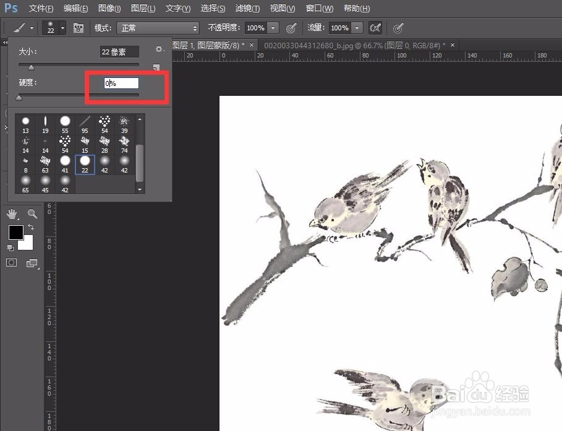Toggle pressure control for opacity

[291, 28]
